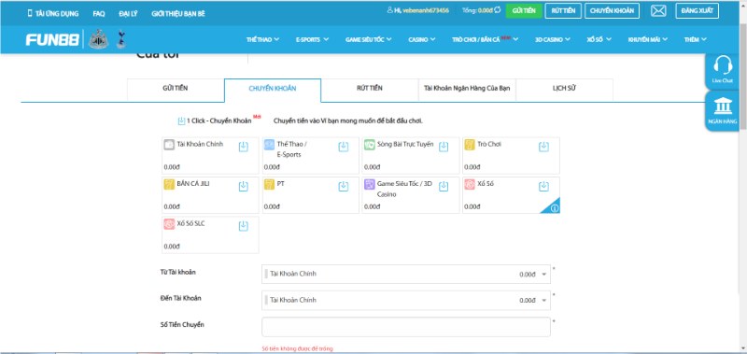
Task: Click the Trò Chơi wallet icon
Action: point(470,145)
